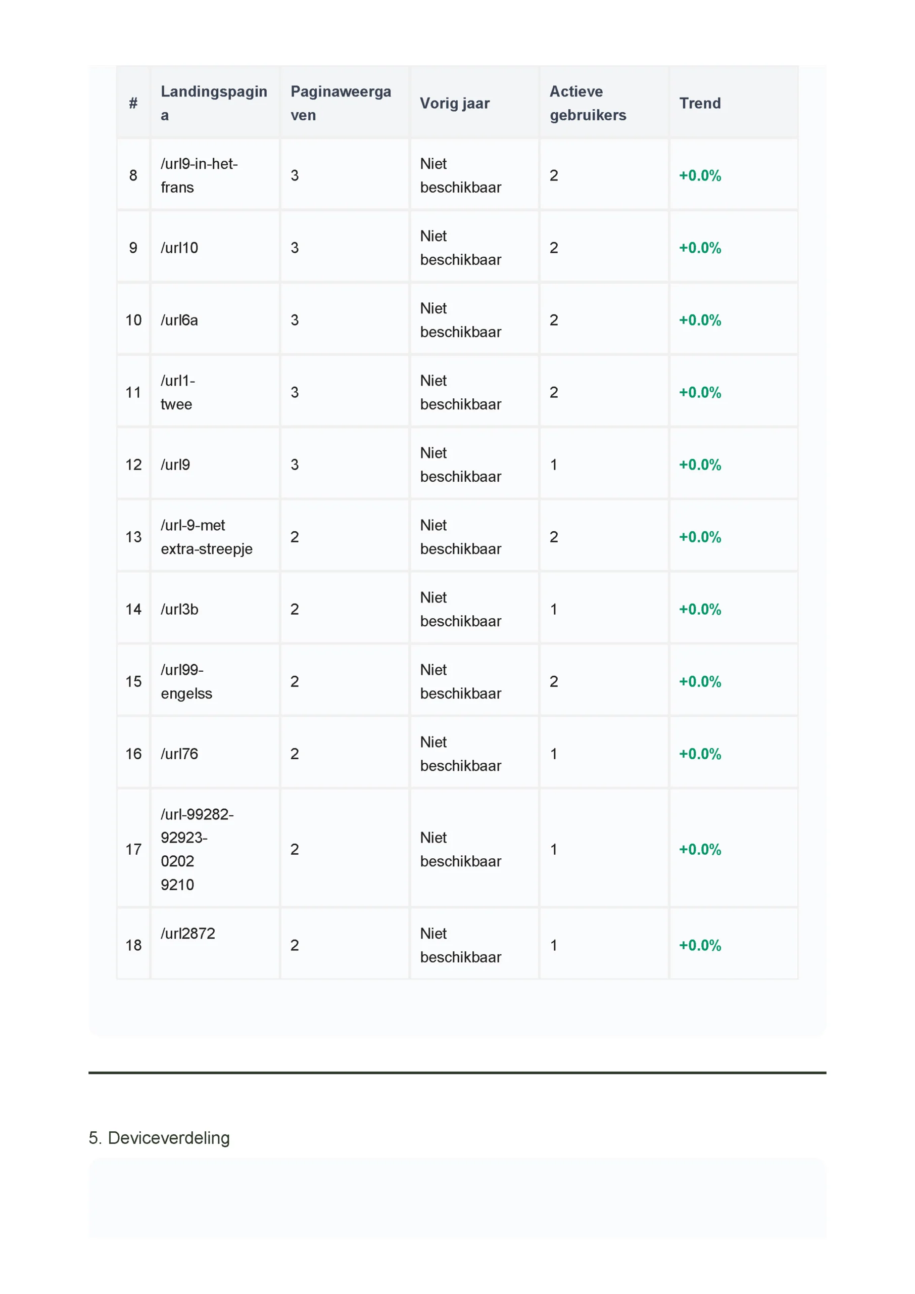Click the 5. Deviceverdeling section heading
This screenshot has width=915, height=1294.
[x=159, y=1137]
